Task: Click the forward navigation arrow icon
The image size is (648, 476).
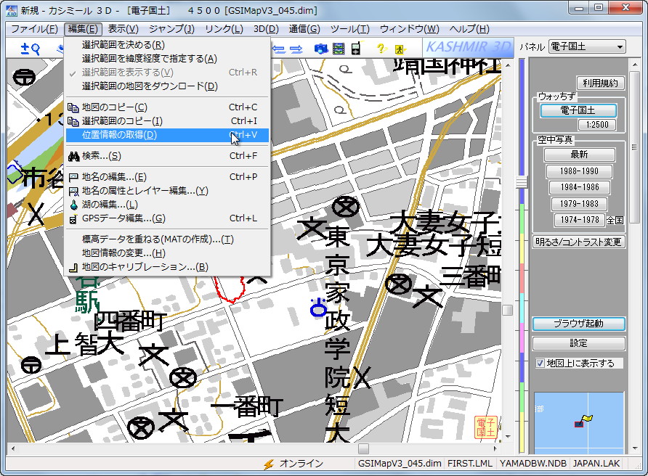Action: coord(297,49)
